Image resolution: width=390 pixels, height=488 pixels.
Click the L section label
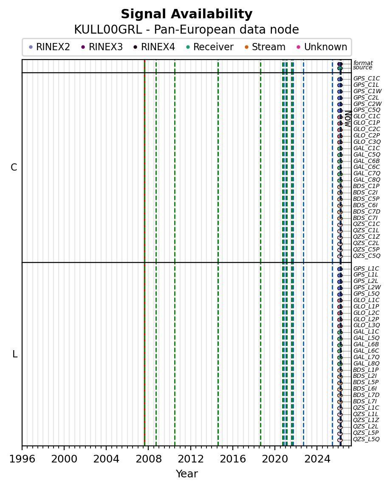15,354
